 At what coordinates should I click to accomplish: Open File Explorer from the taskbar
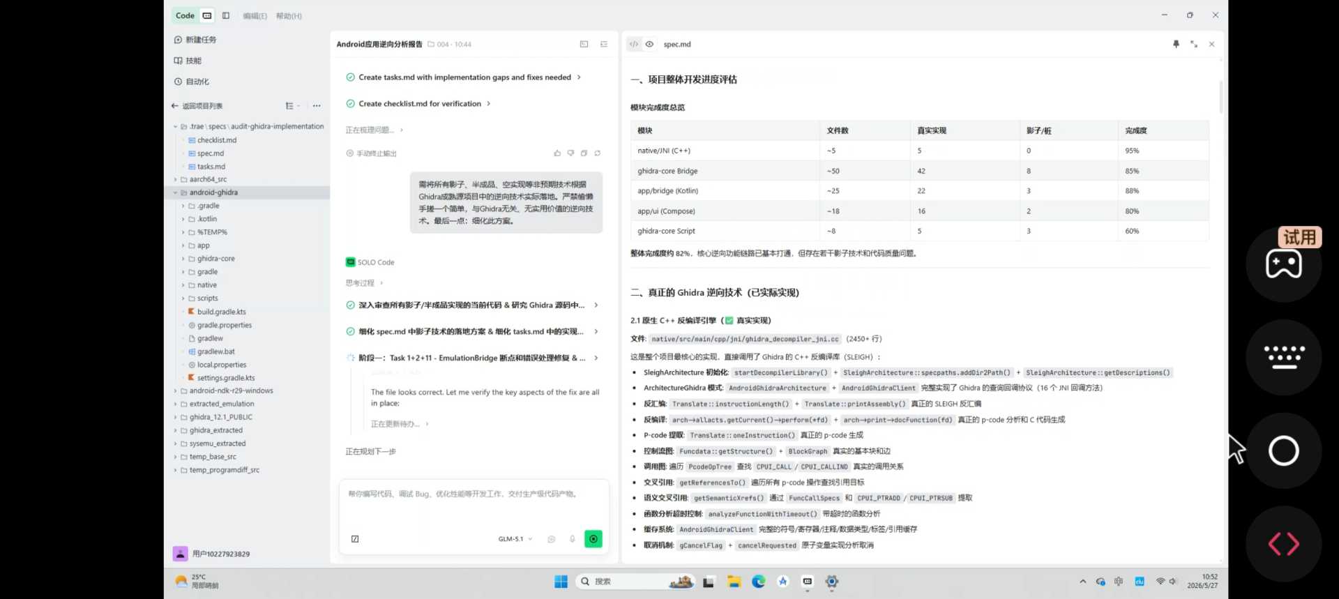tap(734, 582)
